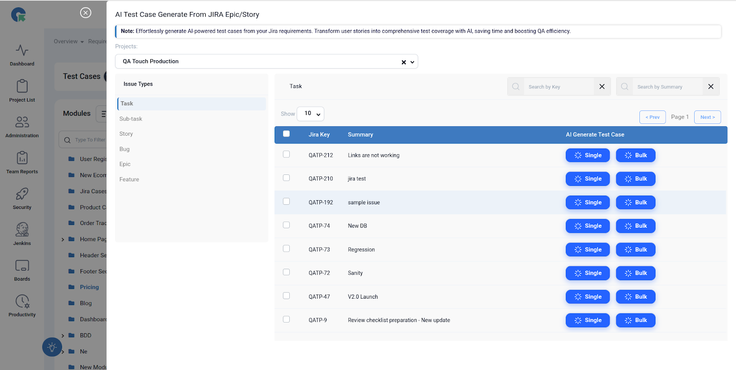Close the AI test case panel
This screenshot has width=736, height=370.
click(86, 13)
